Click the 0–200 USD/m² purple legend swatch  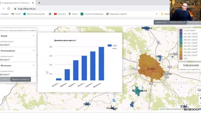click(181, 30)
